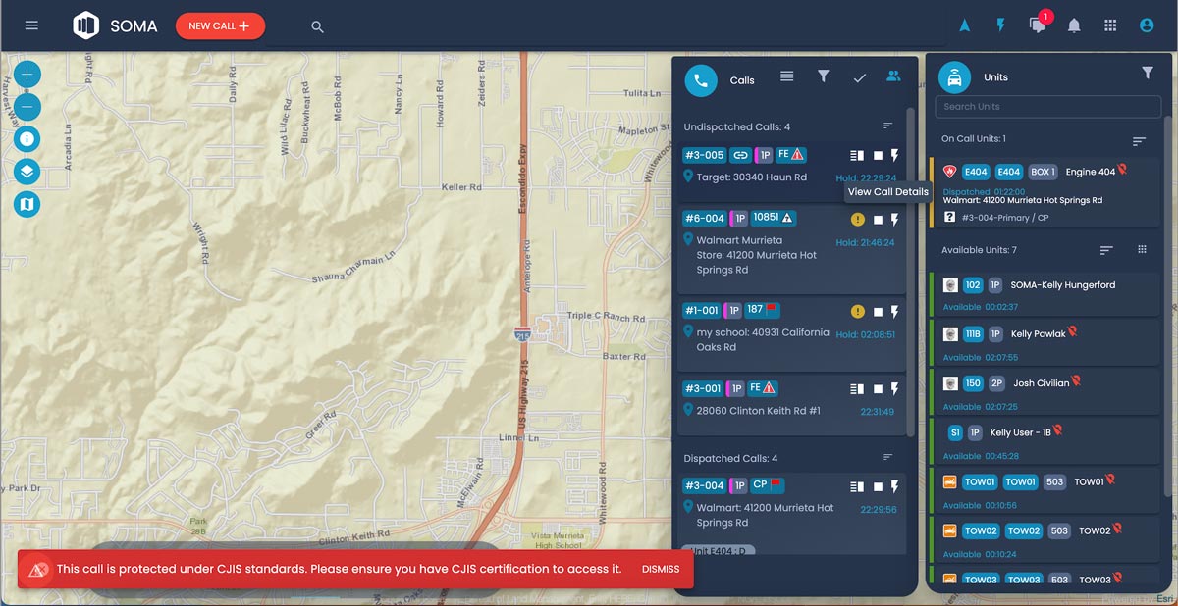
Task: Open chat messages with unread badge
Action: coord(1039,25)
